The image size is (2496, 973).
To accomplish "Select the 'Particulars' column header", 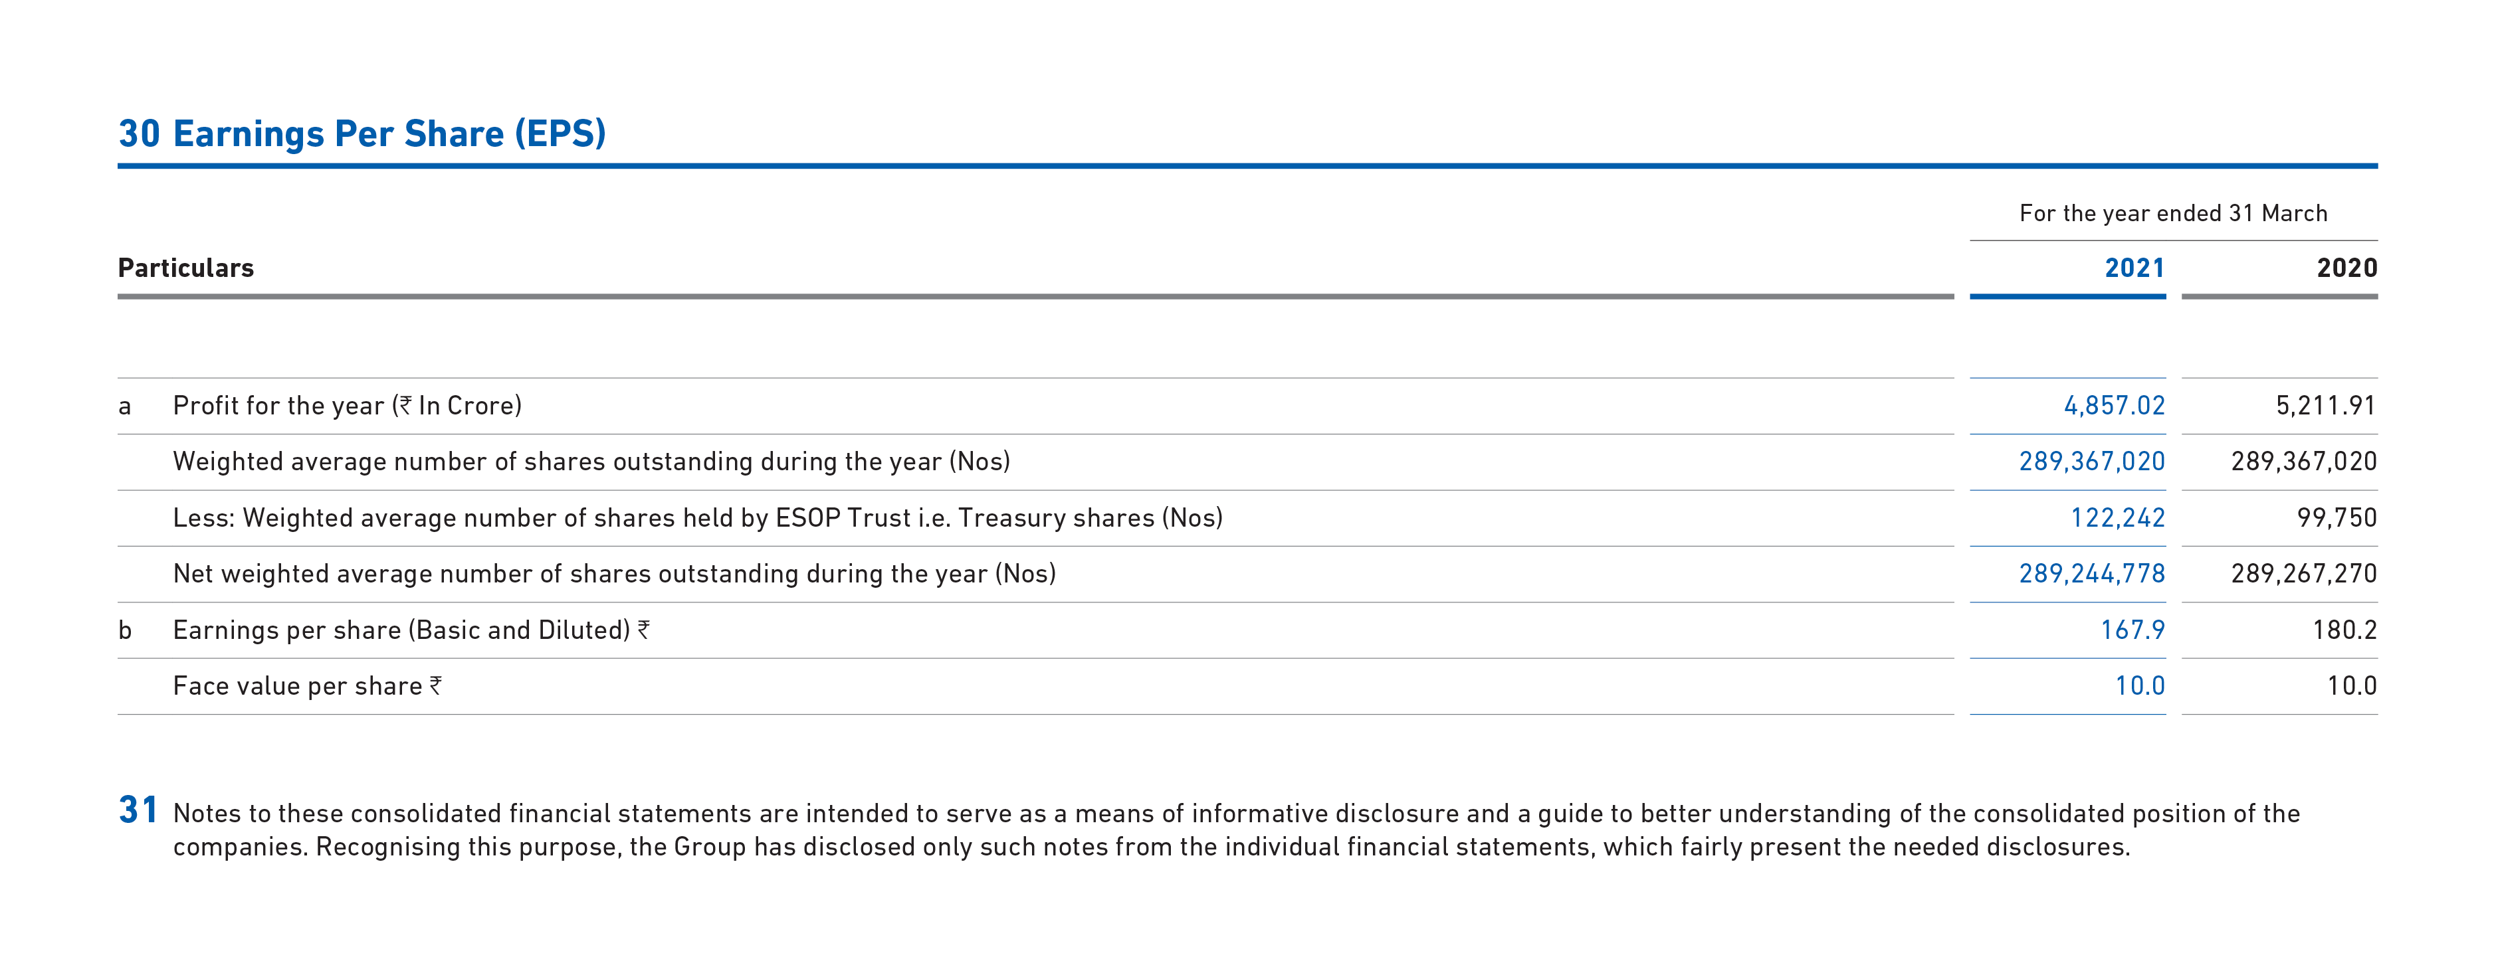I will pyautogui.click(x=185, y=268).
